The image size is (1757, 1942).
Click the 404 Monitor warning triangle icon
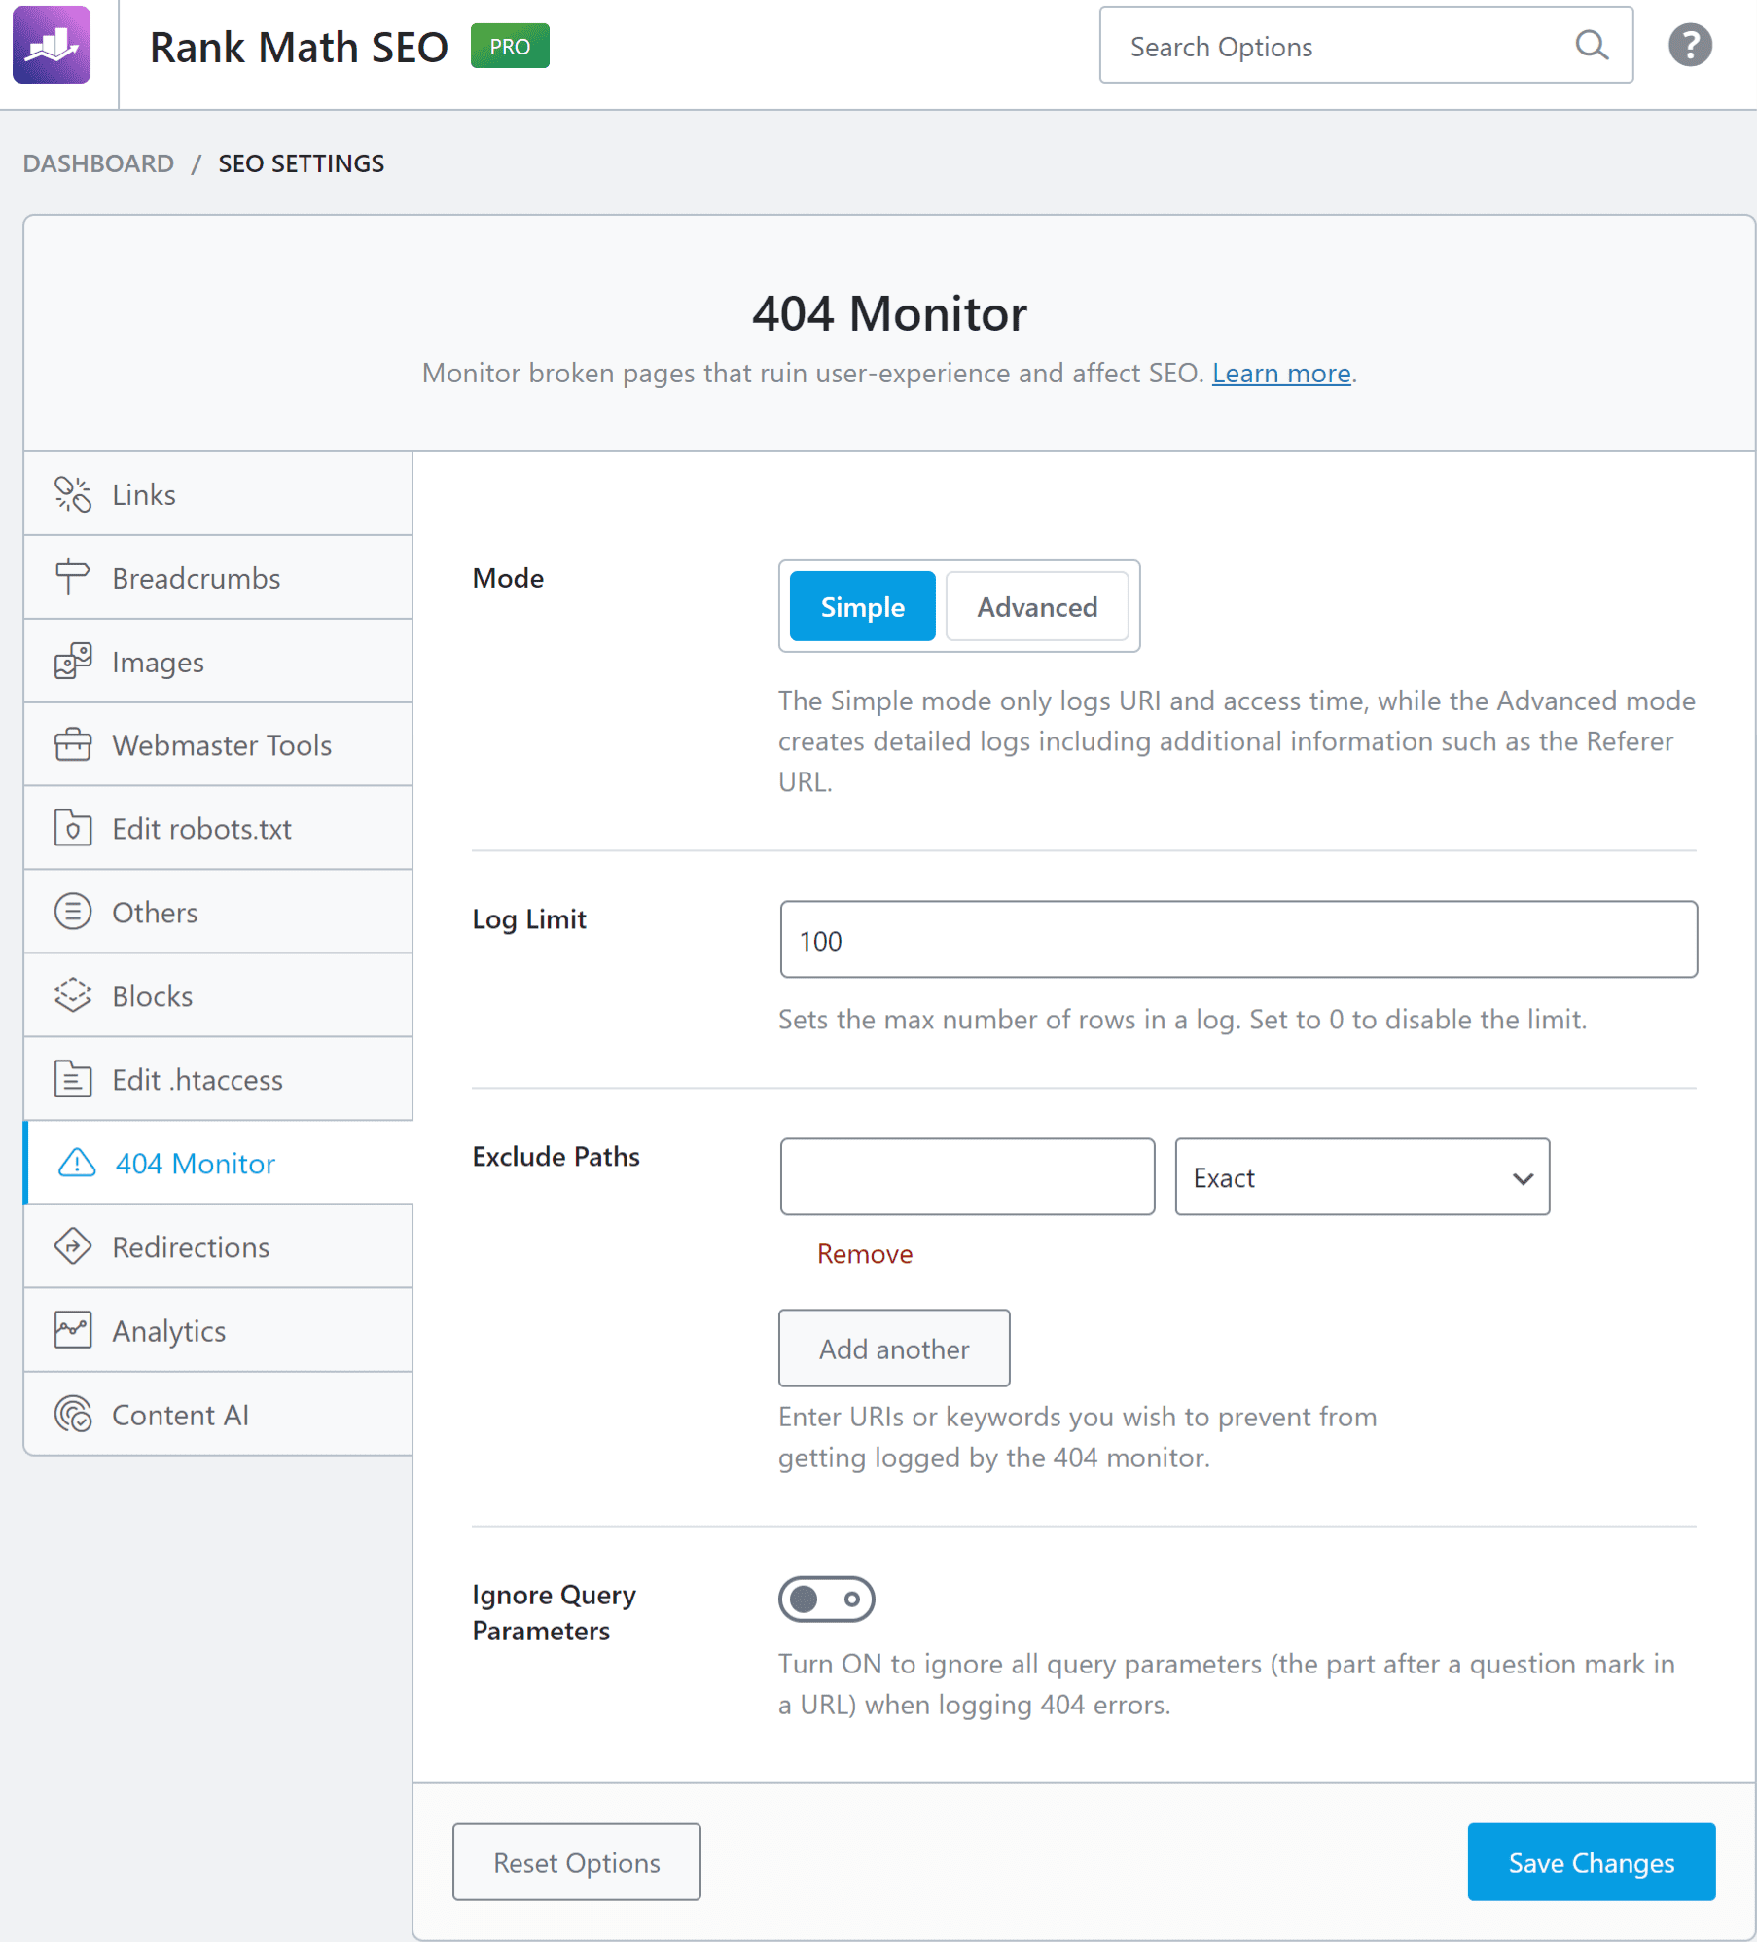[76, 1164]
